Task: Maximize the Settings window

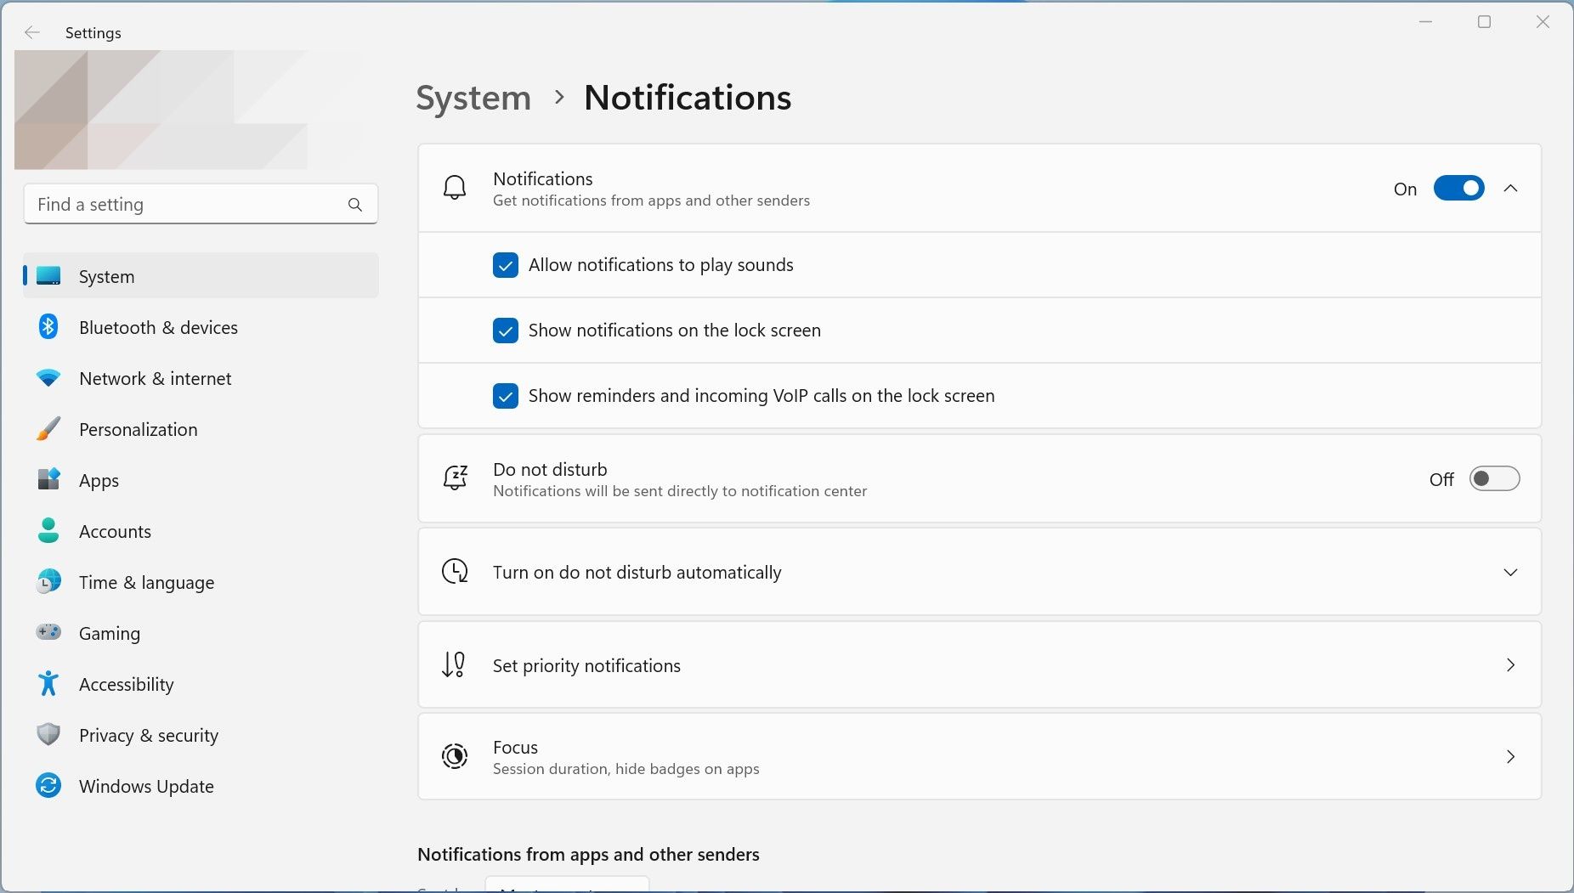Action: [x=1484, y=22]
